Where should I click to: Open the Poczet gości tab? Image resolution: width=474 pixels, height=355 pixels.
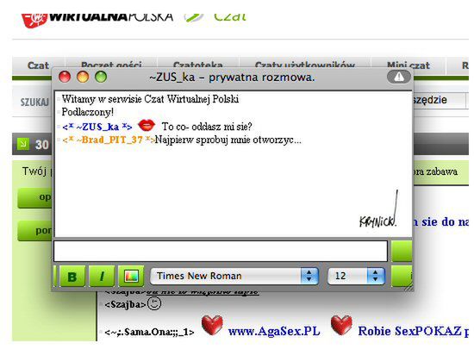tap(111, 65)
